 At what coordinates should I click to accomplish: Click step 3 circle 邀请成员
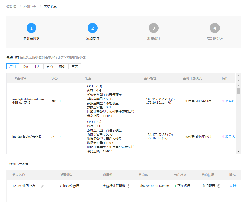coord(154,28)
